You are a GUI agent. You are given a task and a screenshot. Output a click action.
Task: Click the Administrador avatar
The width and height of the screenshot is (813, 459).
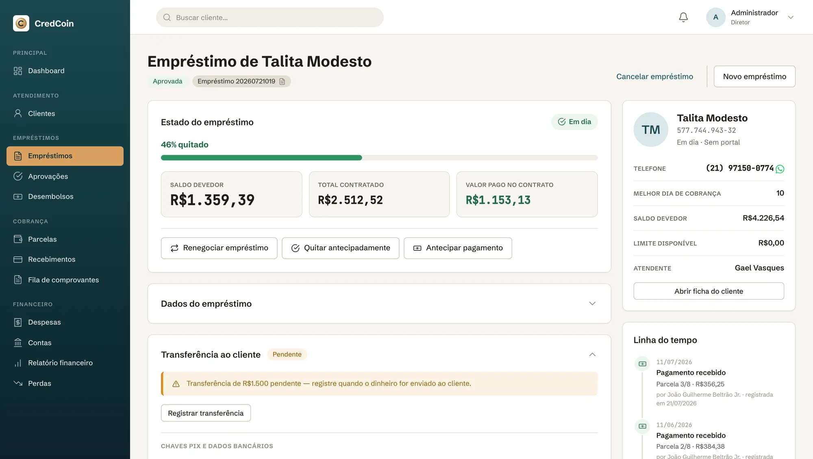(x=716, y=17)
